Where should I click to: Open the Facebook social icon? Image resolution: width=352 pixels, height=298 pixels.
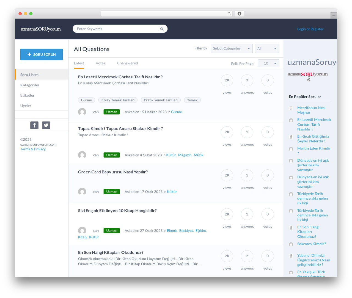[34, 125]
